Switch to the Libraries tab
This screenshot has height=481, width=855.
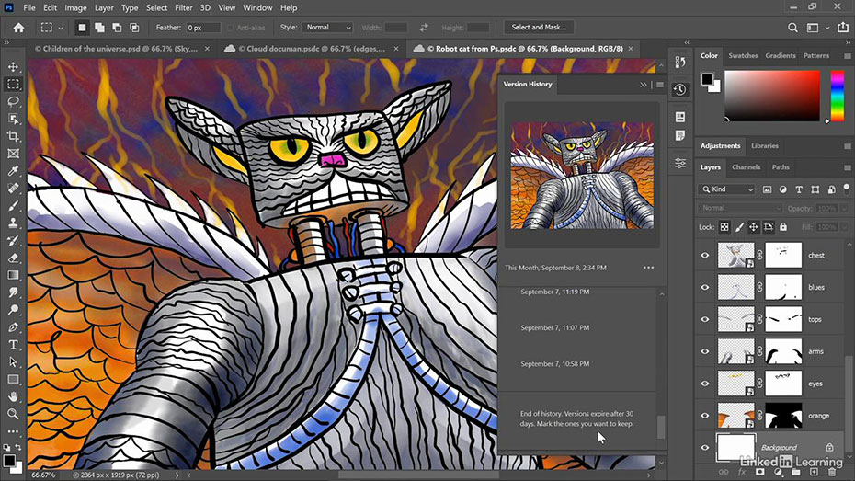765,145
